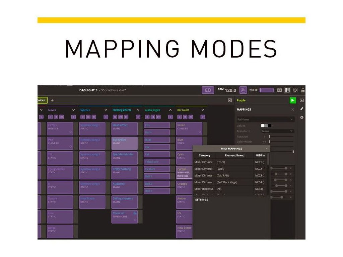The width and height of the screenshot is (343, 257).
Task: Skip to next scene in Synchro group
Action: 94,117
